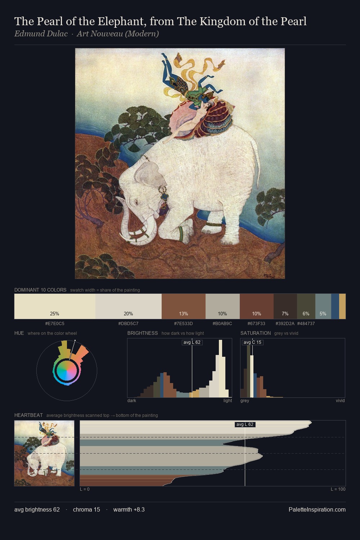Click the 'vivid' axis label
The height and width of the screenshot is (540, 360).
(x=340, y=401)
